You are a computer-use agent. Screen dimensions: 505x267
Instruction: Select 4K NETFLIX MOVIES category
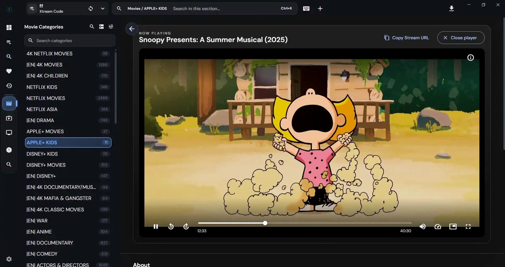point(68,54)
